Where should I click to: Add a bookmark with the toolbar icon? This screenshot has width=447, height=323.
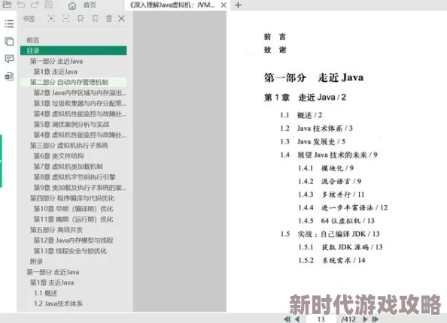click(x=81, y=19)
